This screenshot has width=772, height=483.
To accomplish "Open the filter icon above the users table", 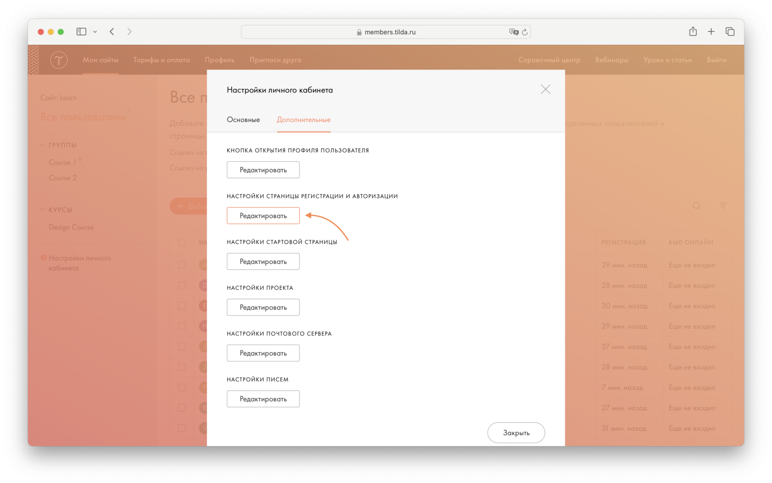I will [723, 206].
